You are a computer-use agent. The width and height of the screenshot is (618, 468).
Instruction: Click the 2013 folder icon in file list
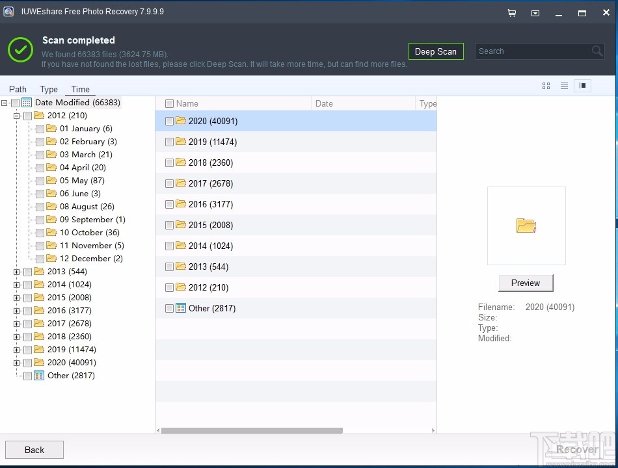pyautogui.click(x=181, y=266)
